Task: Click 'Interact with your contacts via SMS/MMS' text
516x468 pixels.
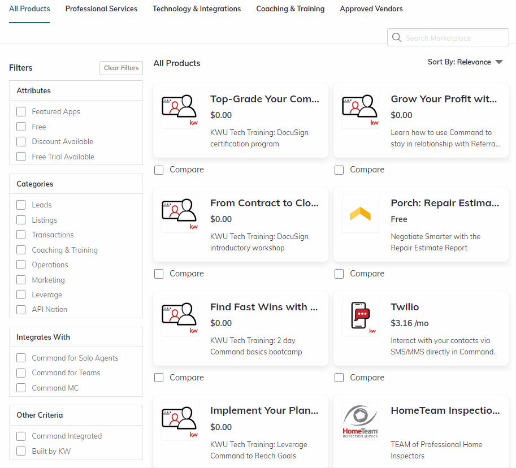Action: [443, 346]
